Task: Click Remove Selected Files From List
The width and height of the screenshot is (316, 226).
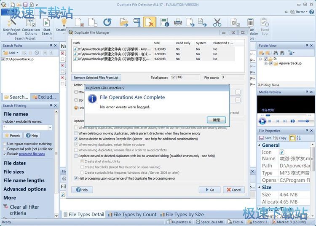Action: pyautogui.click(x=96, y=78)
